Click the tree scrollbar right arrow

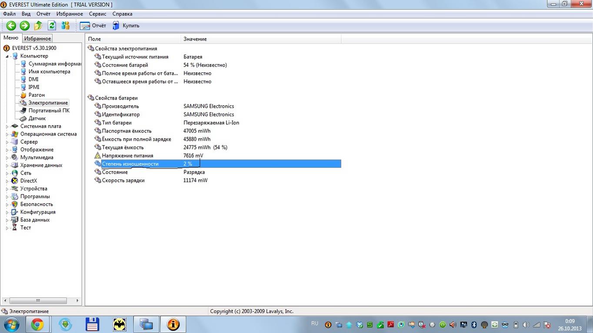point(78,300)
